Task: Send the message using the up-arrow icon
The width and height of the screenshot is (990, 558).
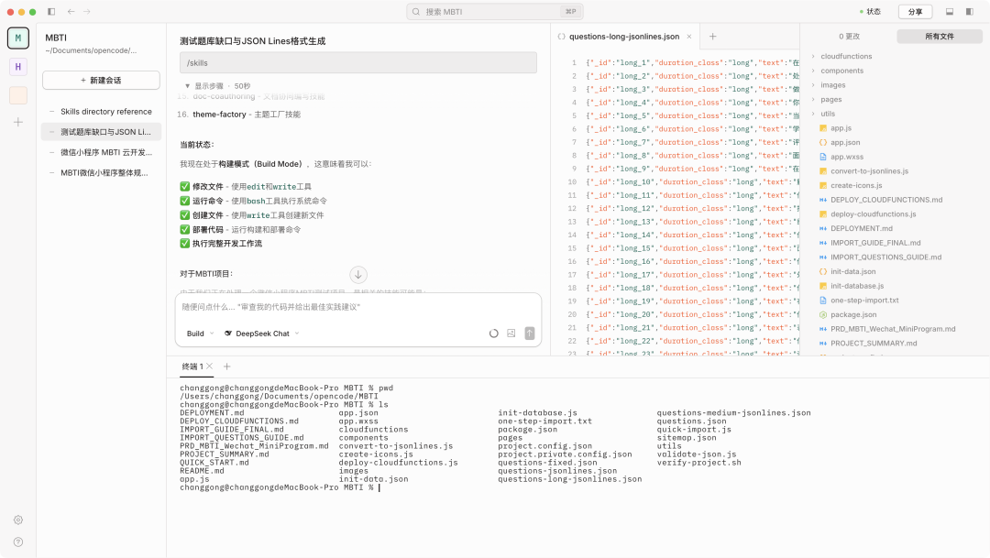Action: tap(529, 334)
